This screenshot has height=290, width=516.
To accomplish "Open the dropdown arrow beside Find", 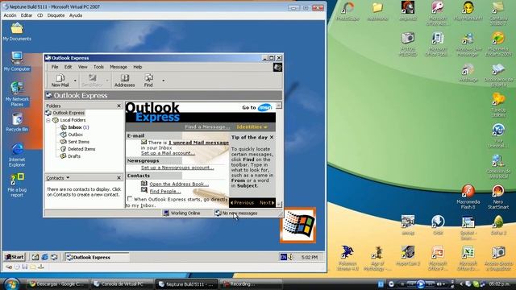I will pyautogui.click(x=163, y=81).
